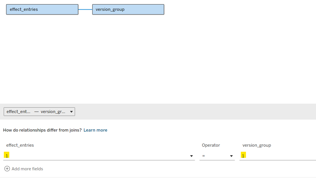The image size is (316, 178).
Task: Click the relationships versus joins question text
Action: point(42,130)
